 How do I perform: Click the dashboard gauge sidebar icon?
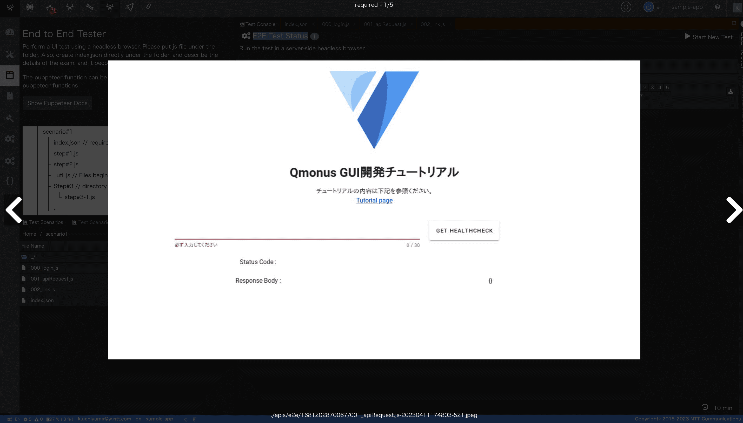tap(10, 32)
